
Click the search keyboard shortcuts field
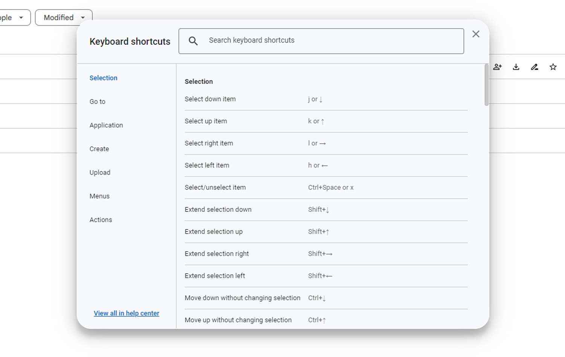(x=320, y=41)
